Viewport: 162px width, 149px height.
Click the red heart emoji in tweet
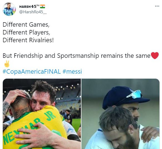tap(155, 56)
